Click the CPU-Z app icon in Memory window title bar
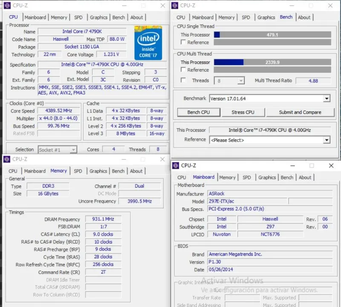 pos(7,159)
